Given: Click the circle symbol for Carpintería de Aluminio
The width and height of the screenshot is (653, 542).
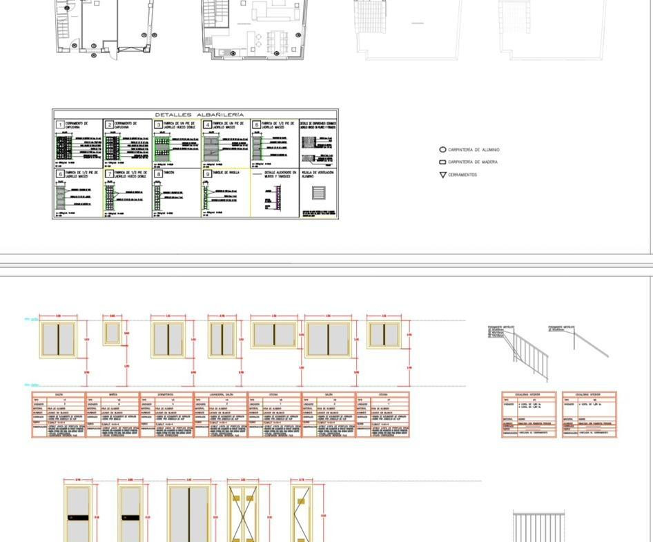Looking at the screenshot, I should pos(442,150).
